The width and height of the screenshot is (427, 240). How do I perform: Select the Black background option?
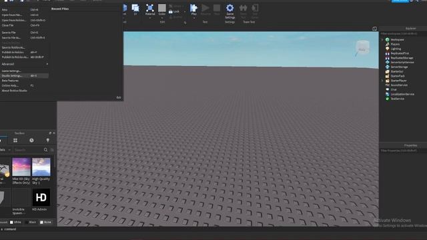tap(31, 222)
